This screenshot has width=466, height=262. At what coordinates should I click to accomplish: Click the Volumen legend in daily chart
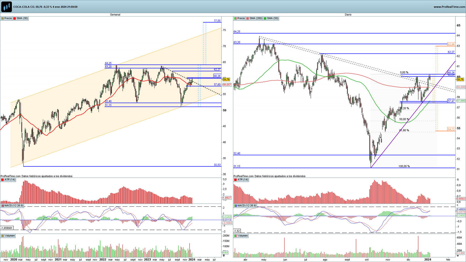[241, 236]
